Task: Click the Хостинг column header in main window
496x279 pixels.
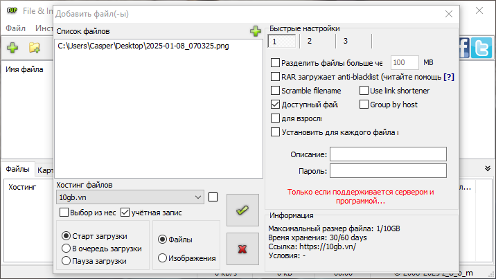Action: [22, 187]
